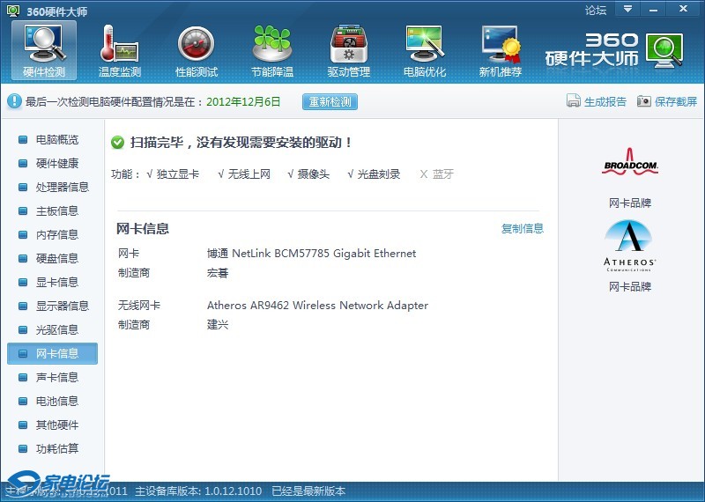Open the title bar dropdown menu arrow

tap(627, 9)
